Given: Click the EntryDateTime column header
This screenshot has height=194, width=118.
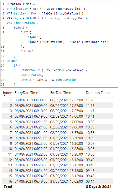Looking at the screenshot, I should (x=26, y=93).
